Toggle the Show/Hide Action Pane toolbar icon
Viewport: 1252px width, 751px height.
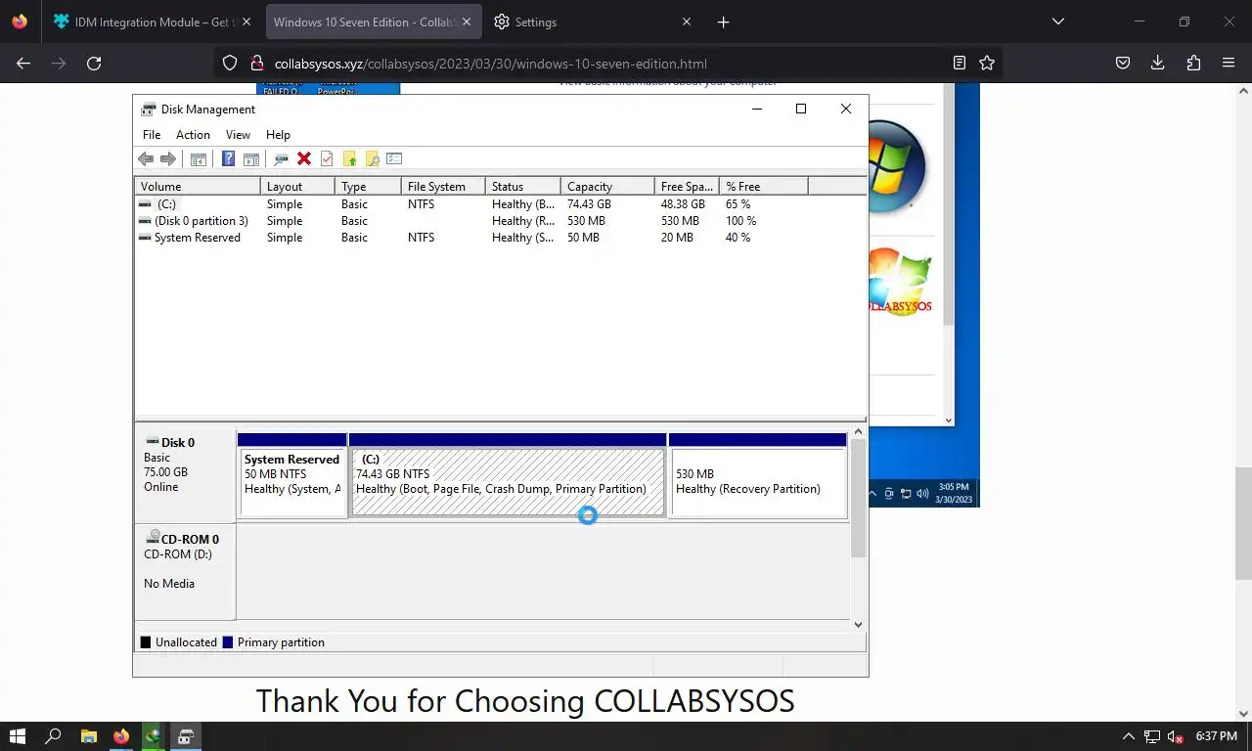pos(250,158)
